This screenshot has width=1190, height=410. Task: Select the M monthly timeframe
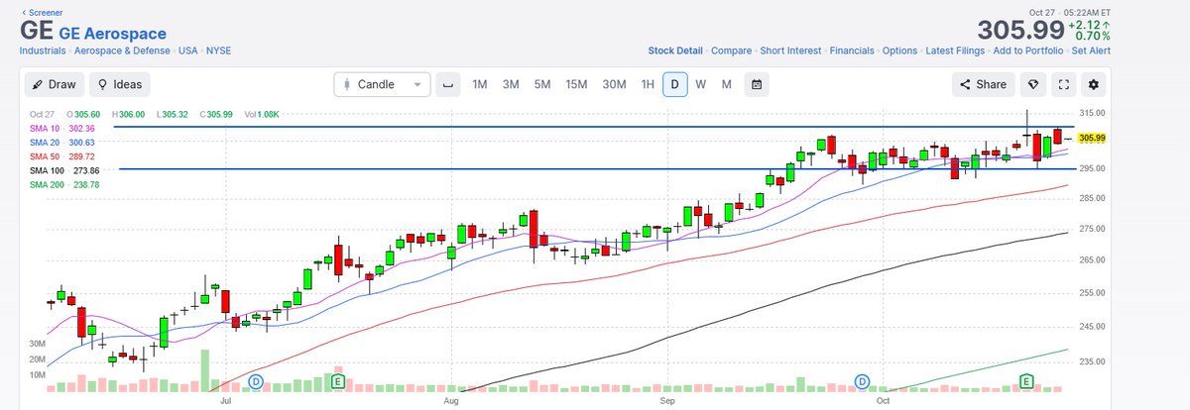tap(726, 84)
